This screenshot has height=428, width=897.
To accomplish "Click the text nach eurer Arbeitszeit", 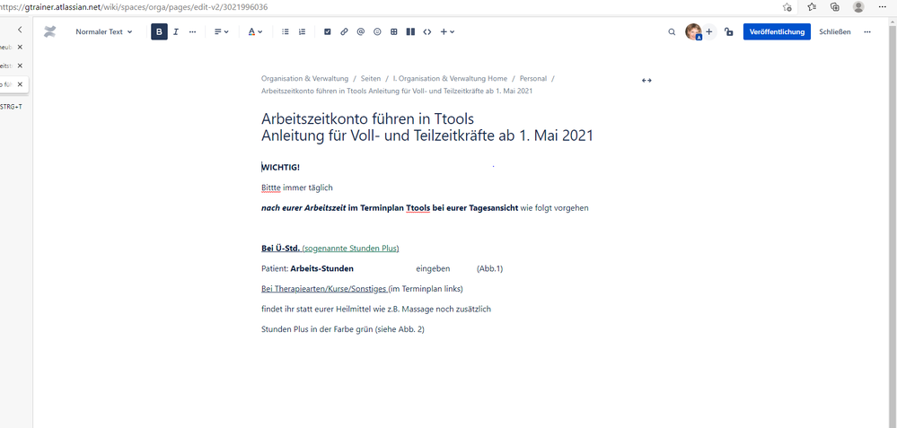I will coord(303,208).
